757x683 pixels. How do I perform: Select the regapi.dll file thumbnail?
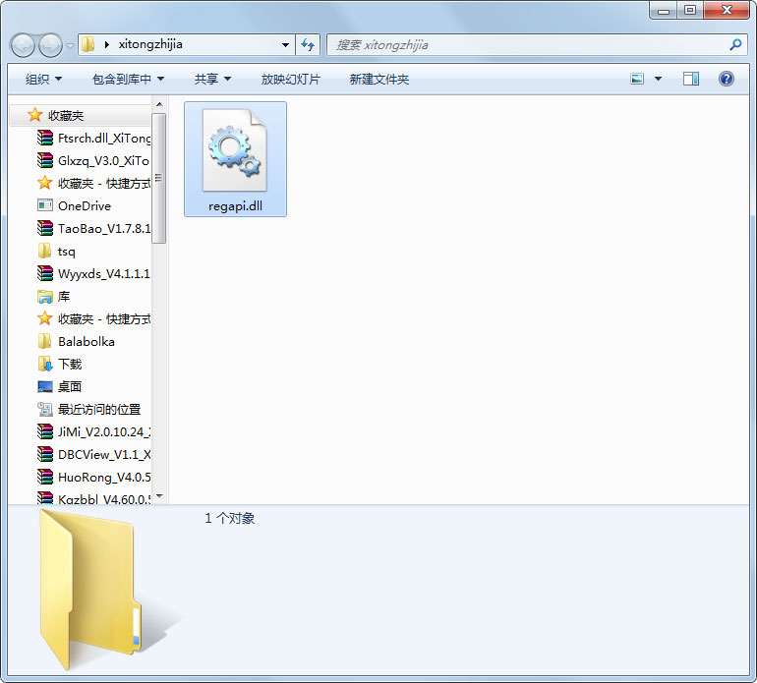point(235,149)
